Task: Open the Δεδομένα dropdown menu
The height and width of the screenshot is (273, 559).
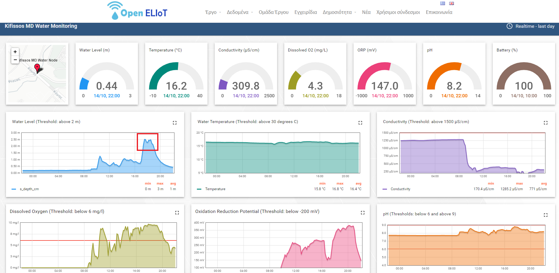Action: (240, 12)
